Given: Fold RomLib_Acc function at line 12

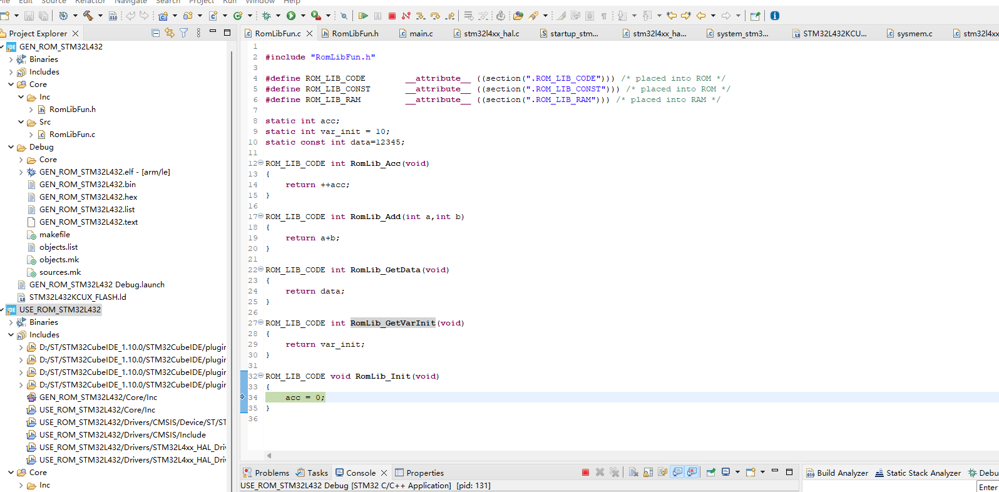Looking at the screenshot, I should [261, 163].
